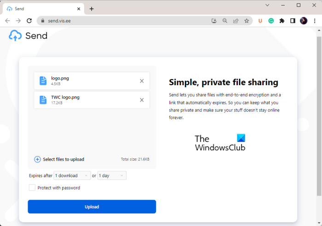This screenshot has width=322, height=226.
Task: Click the zoom magnifier icon in address bar
Action: tap(225, 21)
